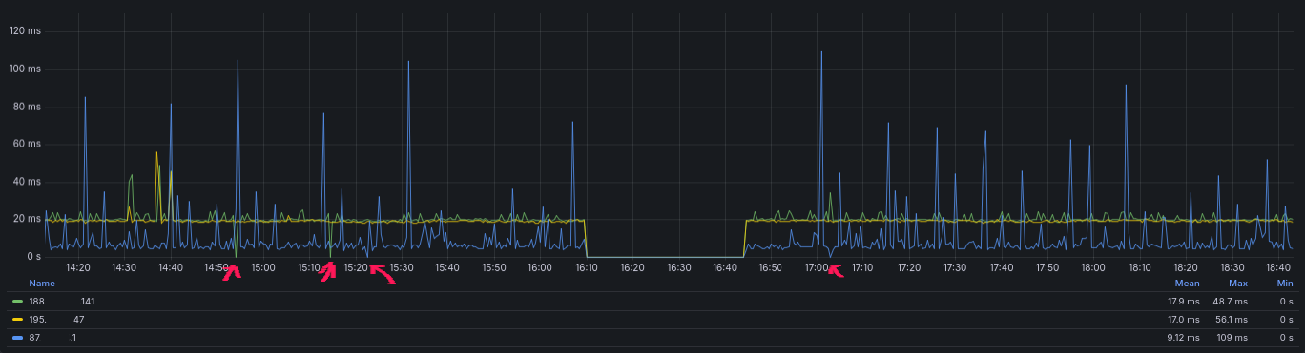Click the blue color swatch for series 87

click(17, 337)
